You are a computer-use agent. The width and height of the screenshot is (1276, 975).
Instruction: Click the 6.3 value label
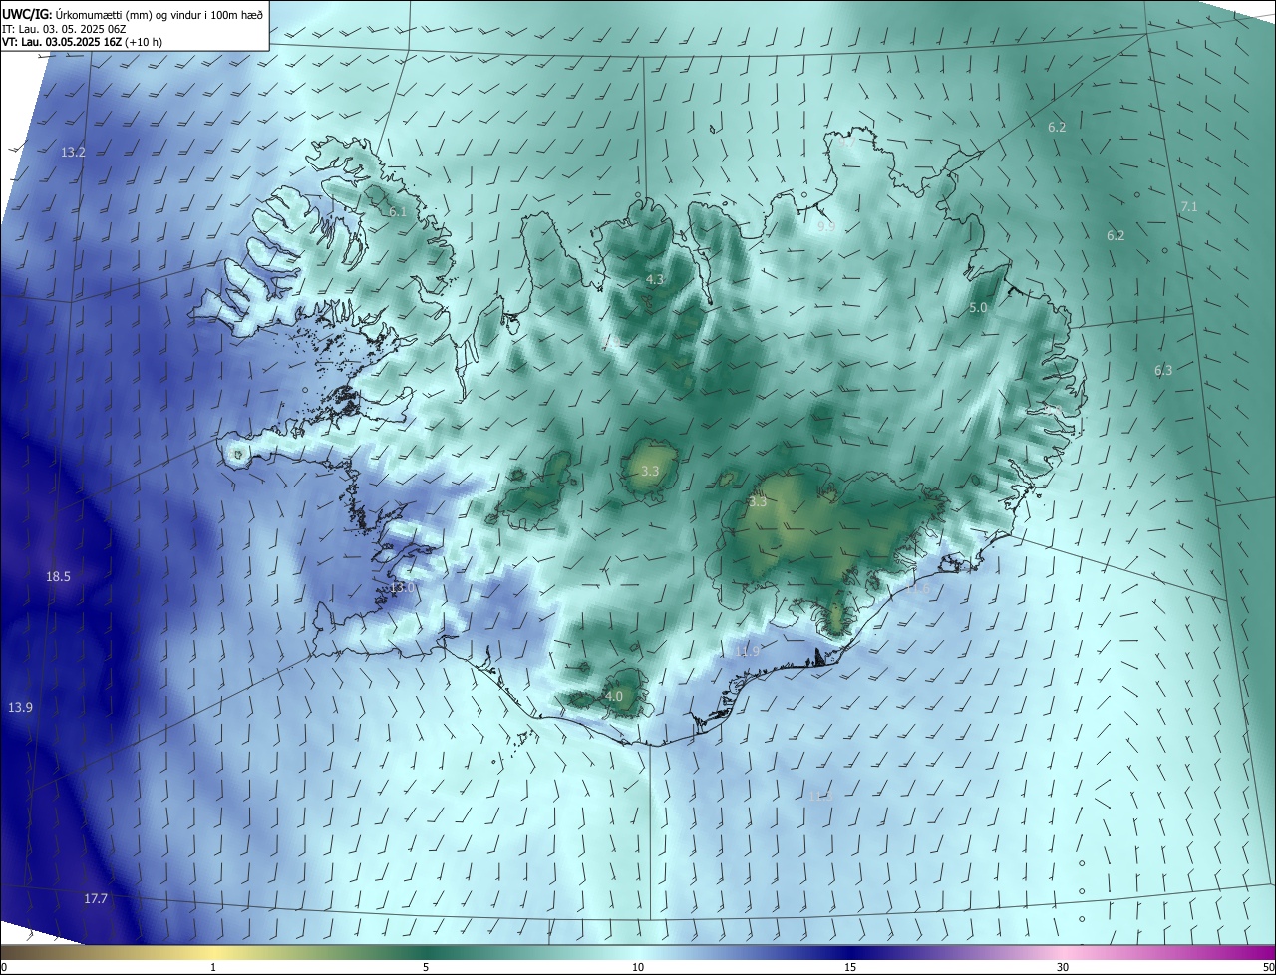[x=1163, y=371]
